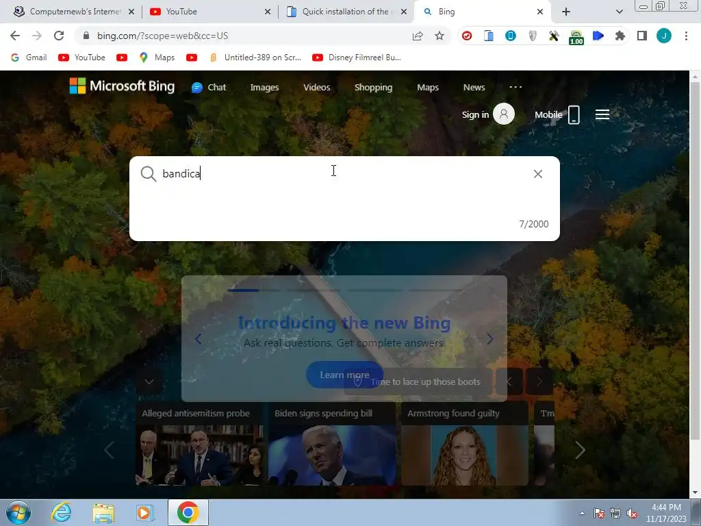This screenshot has width=701, height=526.
Task: Open Alleged antisemitism probe story
Action: point(199,444)
